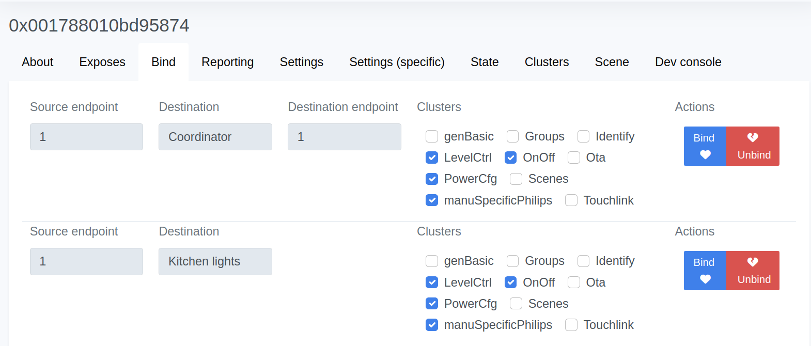Check Scenes cluster for Kitchen lights binding
Image resolution: width=811 pixels, height=346 pixels.
[516, 304]
